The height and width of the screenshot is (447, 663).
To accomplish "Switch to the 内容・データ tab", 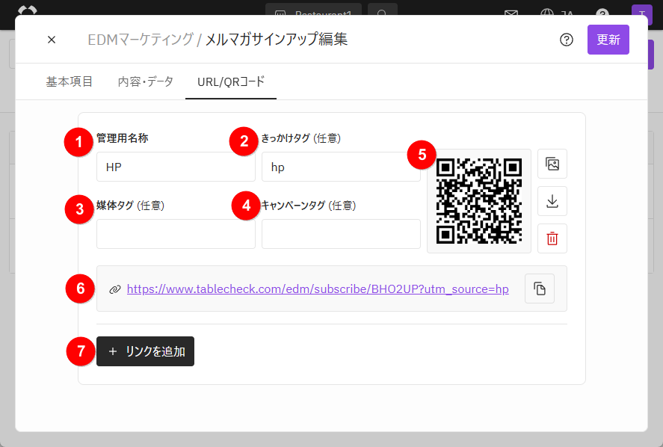I will tap(146, 81).
